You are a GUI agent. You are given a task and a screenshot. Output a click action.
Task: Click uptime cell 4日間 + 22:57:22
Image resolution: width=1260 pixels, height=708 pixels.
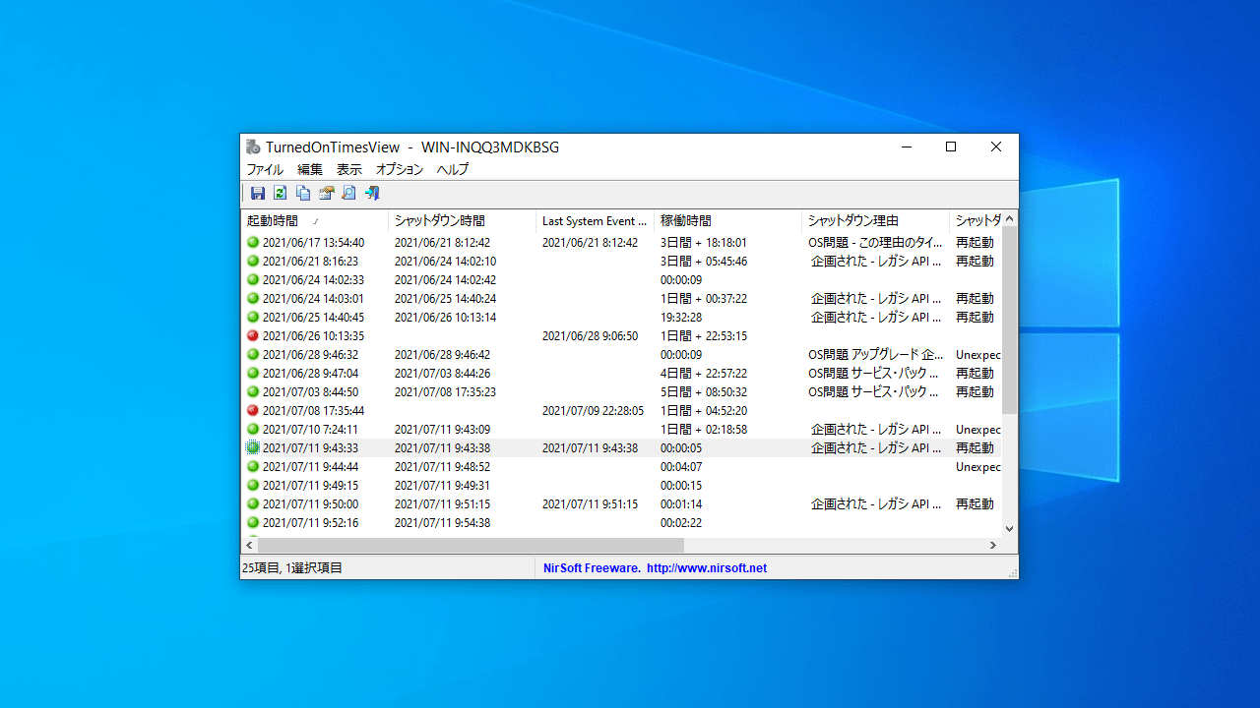704,373
